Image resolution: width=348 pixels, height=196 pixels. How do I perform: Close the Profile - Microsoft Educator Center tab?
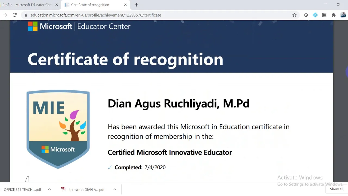pos(57,5)
